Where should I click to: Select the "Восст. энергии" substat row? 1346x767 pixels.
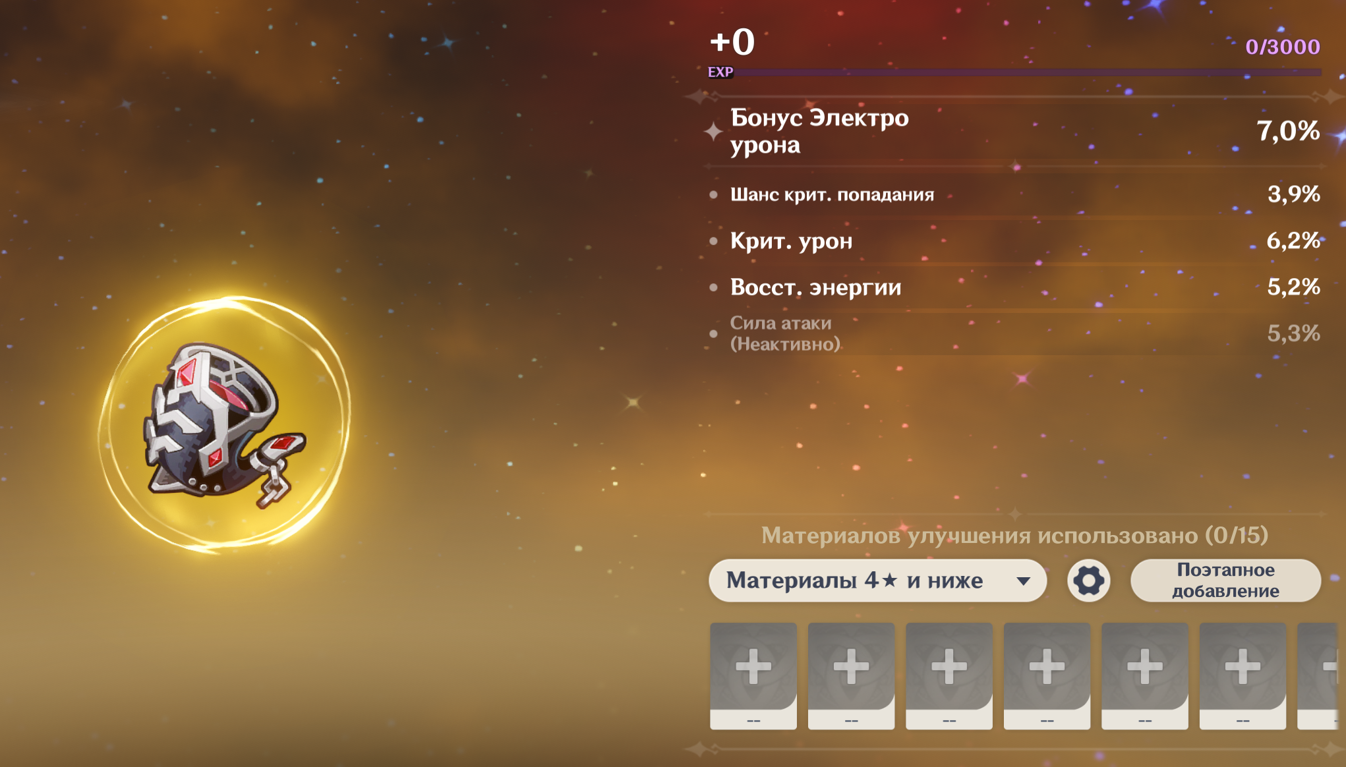pos(815,287)
